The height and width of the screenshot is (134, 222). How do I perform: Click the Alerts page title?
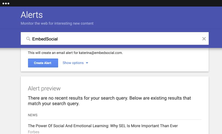pyautogui.click(x=32, y=15)
